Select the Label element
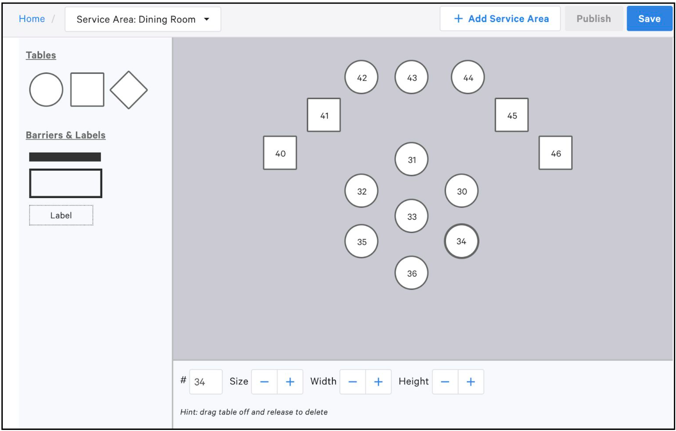676x431 pixels. tap(61, 215)
